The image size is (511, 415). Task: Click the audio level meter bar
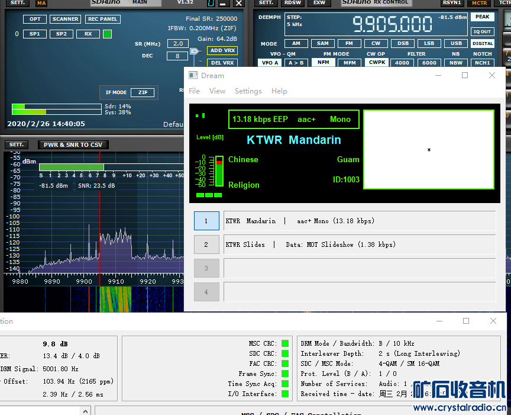[x=219, y=172]
